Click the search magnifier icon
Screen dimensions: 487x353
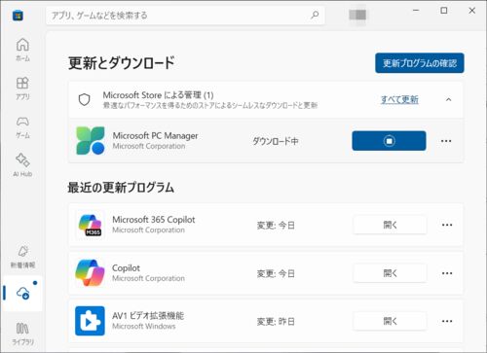click(315, 15)
